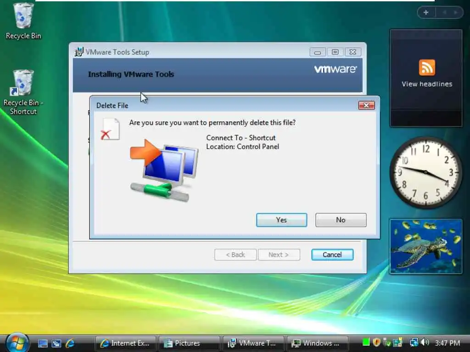470x352 pixels.
Task: Click the sidebar next gadgets arrow
Action: point(456,12)
